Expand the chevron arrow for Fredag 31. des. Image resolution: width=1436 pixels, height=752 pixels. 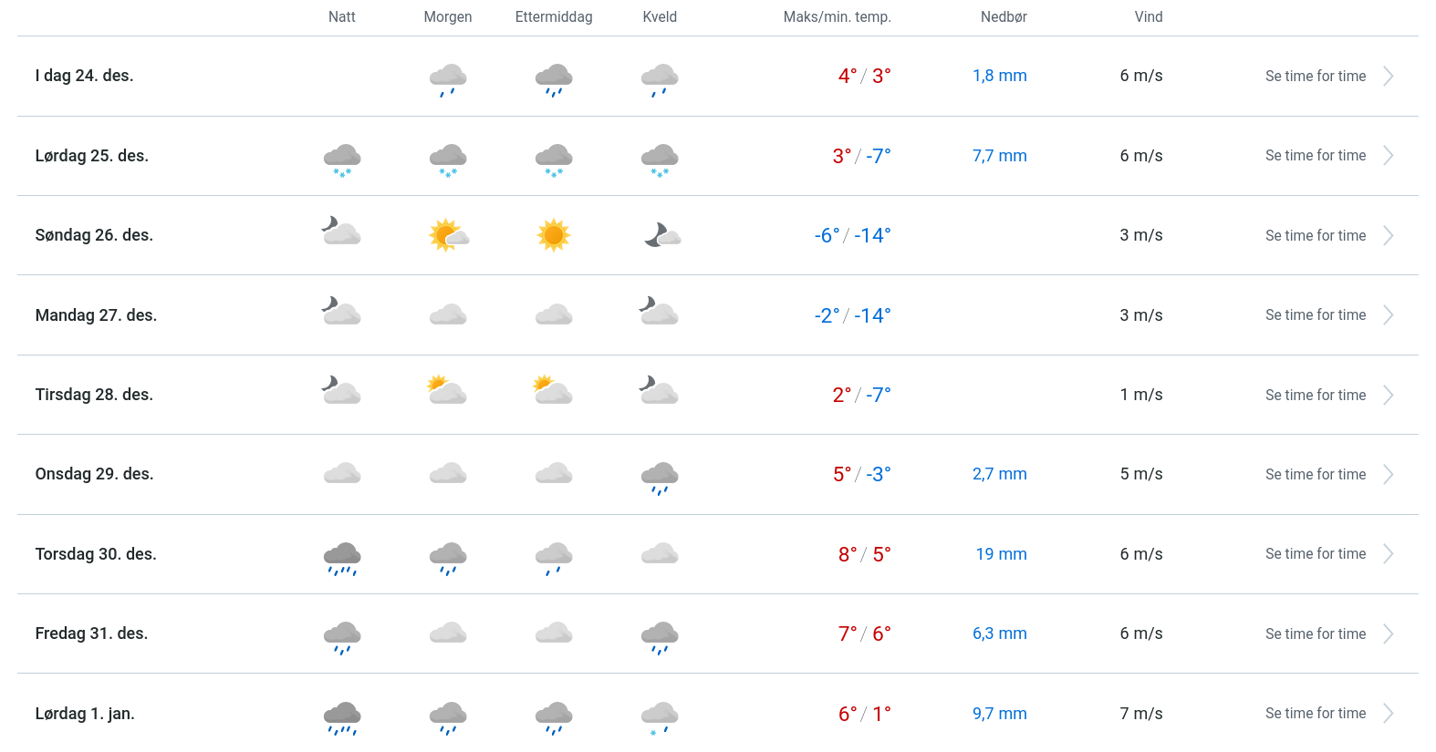click(x=1388, y=634)
